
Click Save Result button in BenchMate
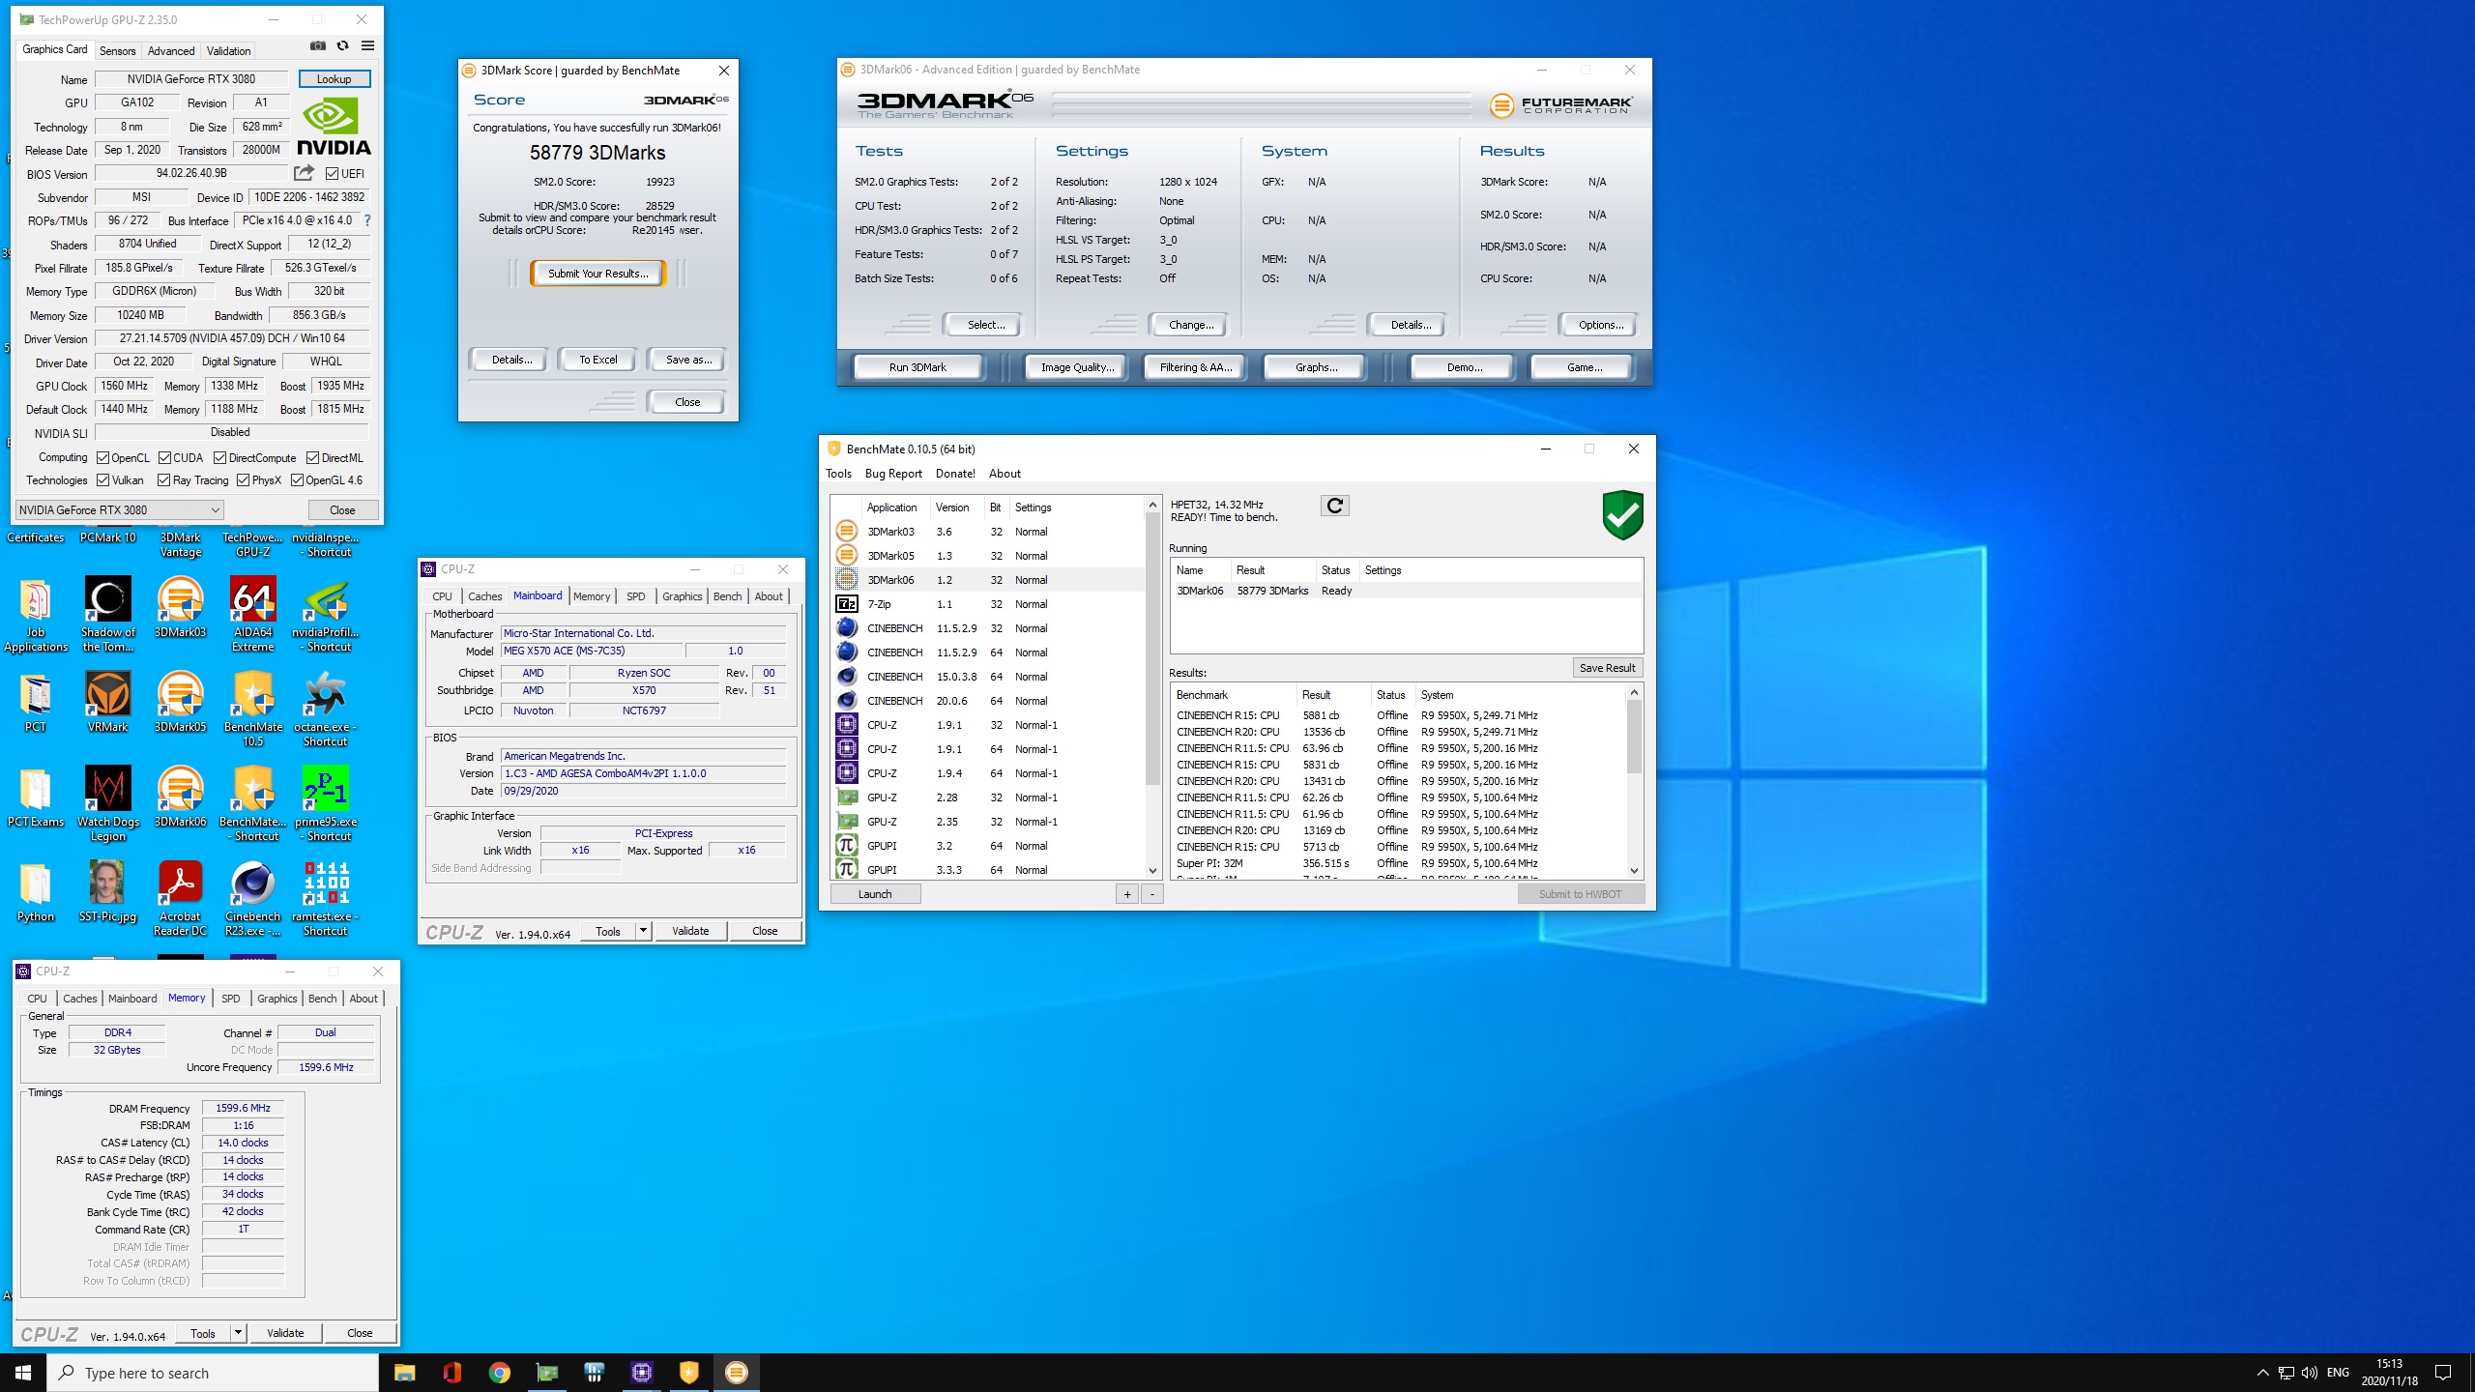1607,668
